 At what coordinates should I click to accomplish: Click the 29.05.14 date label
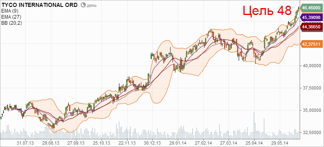[x=280, y=143]
